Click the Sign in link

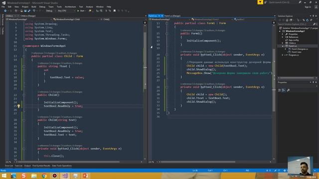(x=308, y=7)
